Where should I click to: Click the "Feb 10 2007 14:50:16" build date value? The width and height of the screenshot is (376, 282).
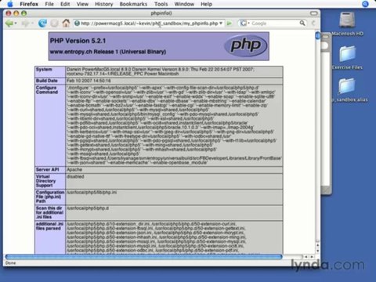coord(89,81)
